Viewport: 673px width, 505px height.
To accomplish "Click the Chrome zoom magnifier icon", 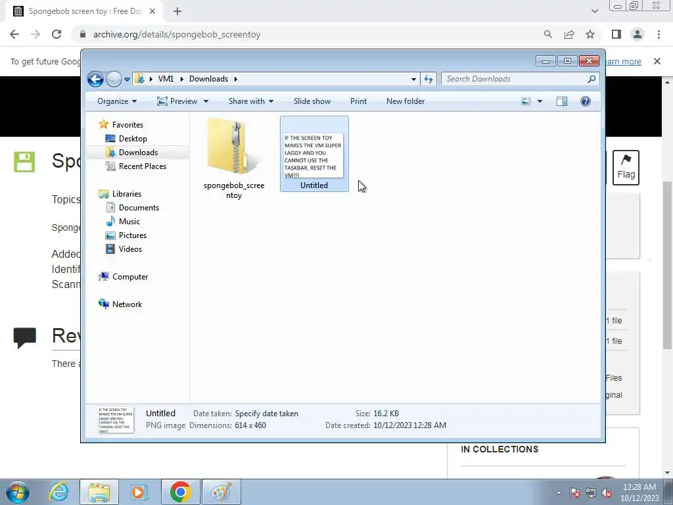I will pos(547,34).
